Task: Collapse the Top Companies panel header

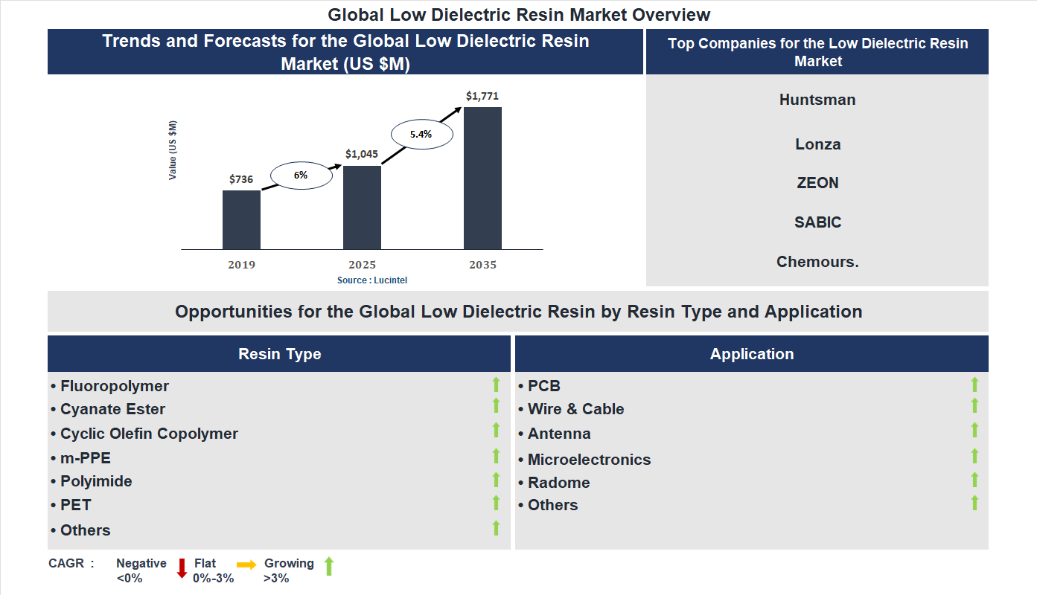Action: (817, 51)
